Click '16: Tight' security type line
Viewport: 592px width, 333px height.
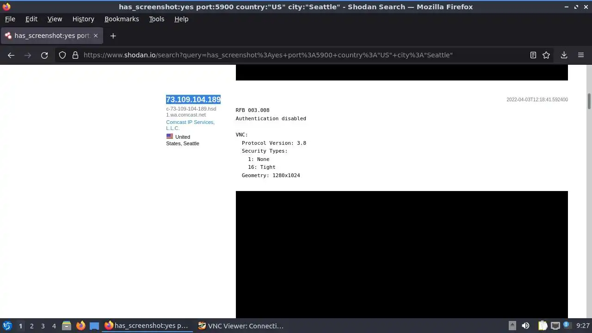261,167
